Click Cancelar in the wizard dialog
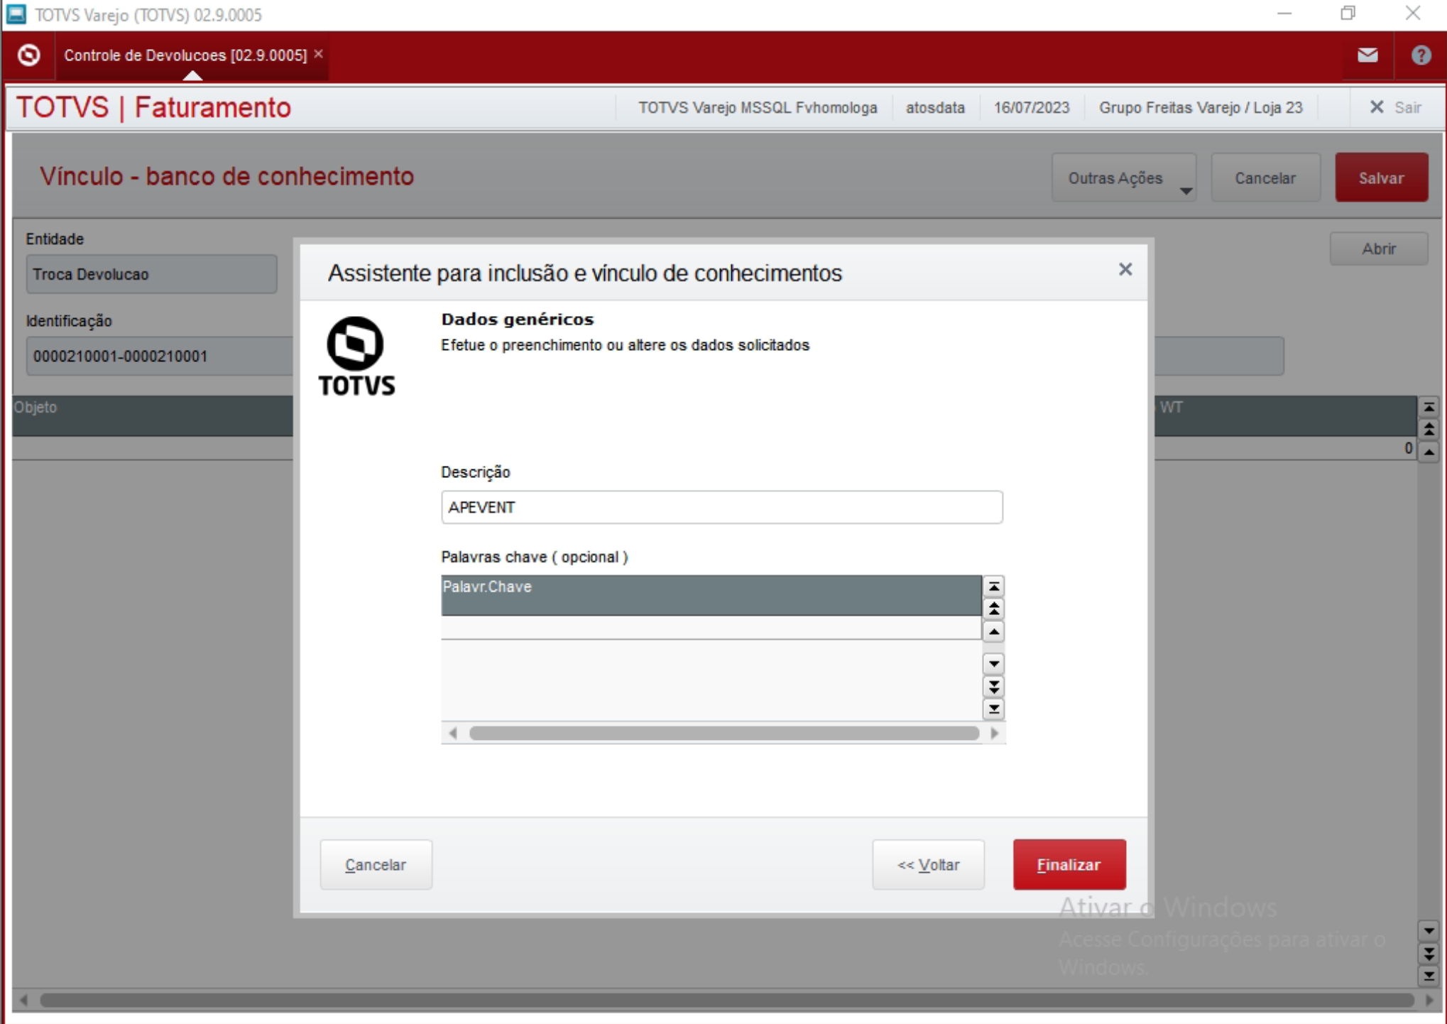Image resolution: width=1447 pixels, height=1024 pixels. (x=376, y=864)
